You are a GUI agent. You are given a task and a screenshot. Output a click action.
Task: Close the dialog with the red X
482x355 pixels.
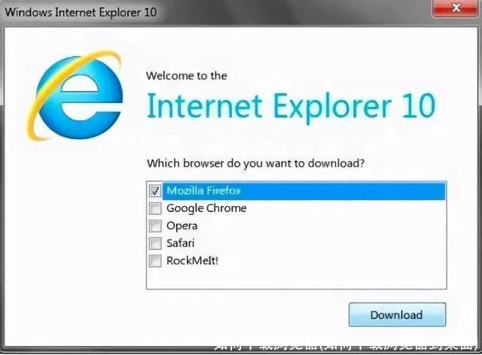coord(456,8)
